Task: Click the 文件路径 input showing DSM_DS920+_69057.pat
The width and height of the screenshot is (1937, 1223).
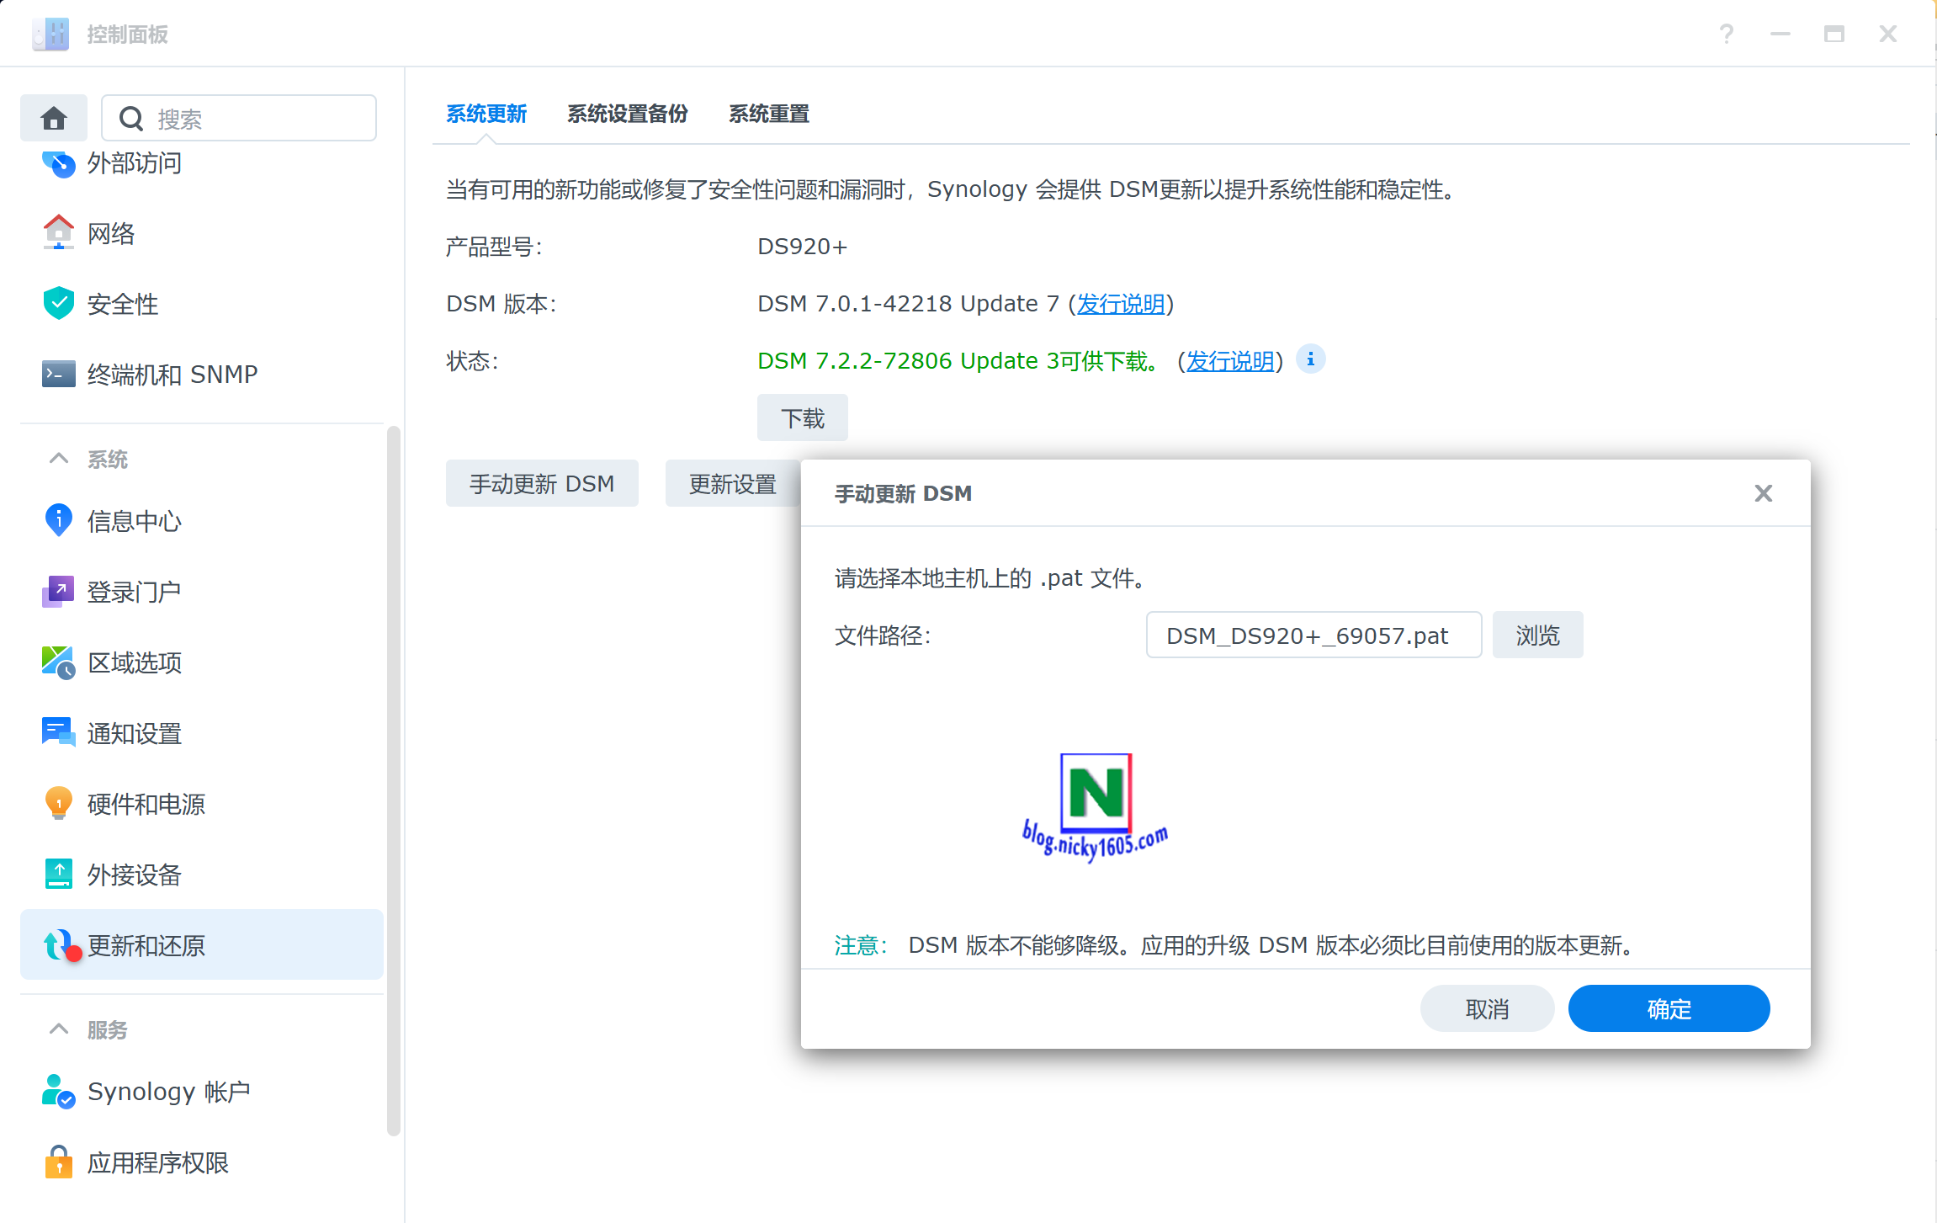Action: tap(1313, 635)
